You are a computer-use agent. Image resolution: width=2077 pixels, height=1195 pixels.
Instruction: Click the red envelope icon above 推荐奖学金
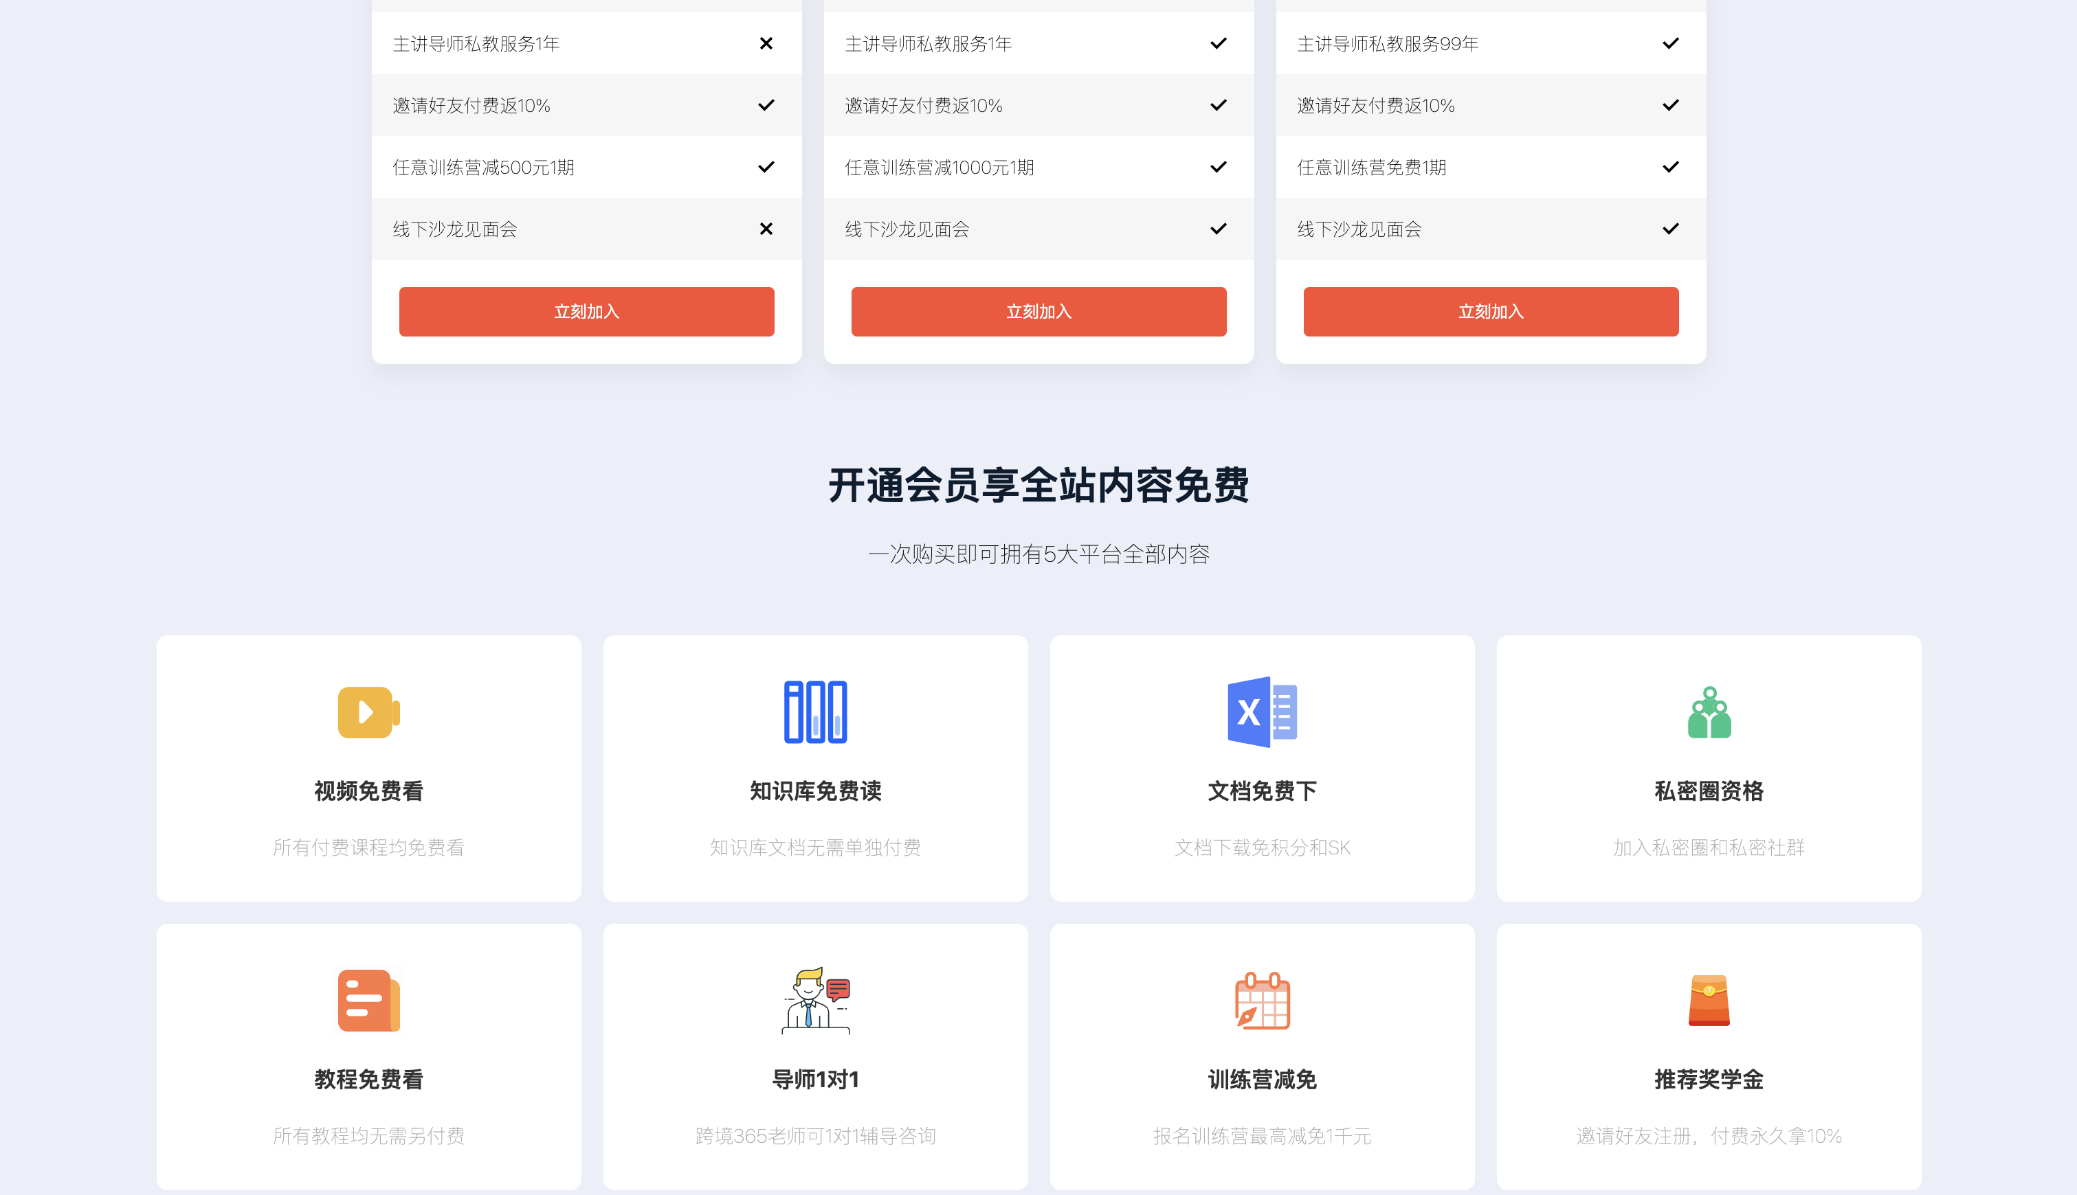click(x=1709, y=1000)
